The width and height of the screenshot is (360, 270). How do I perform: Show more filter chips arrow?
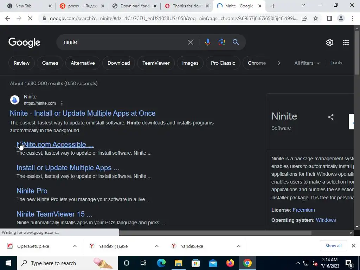(279, 63)
